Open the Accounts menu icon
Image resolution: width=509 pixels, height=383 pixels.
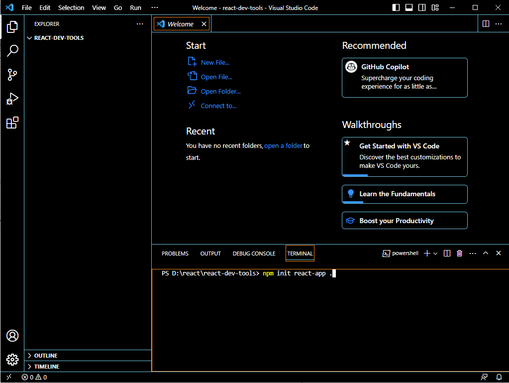pyautogui.click(x=12, y=336)
